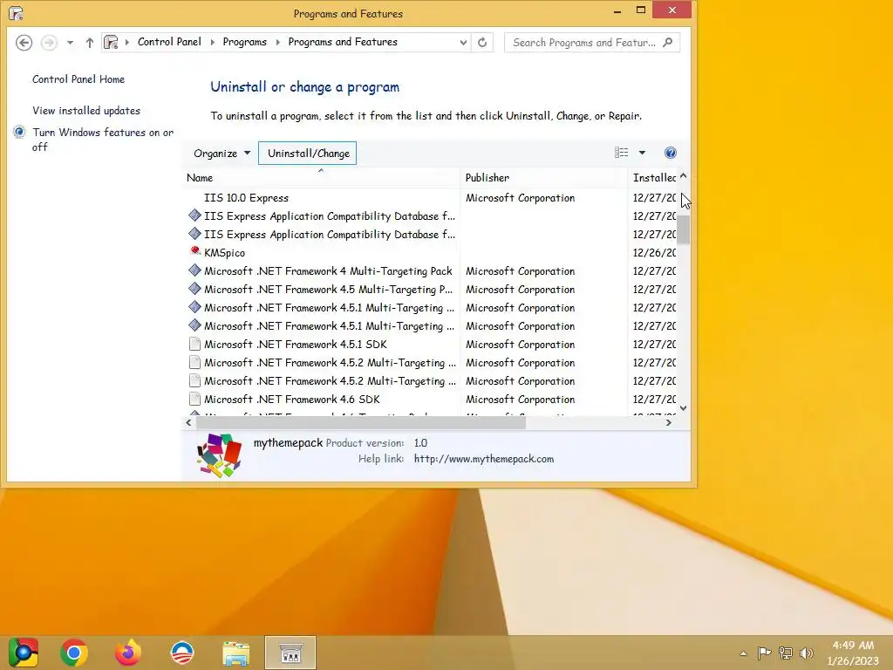Image resolution: width=893 pixels, height=670 pixels.
Task: Expand arrow after Control Panel breadcrumb
Action: (x=213, y=42)
